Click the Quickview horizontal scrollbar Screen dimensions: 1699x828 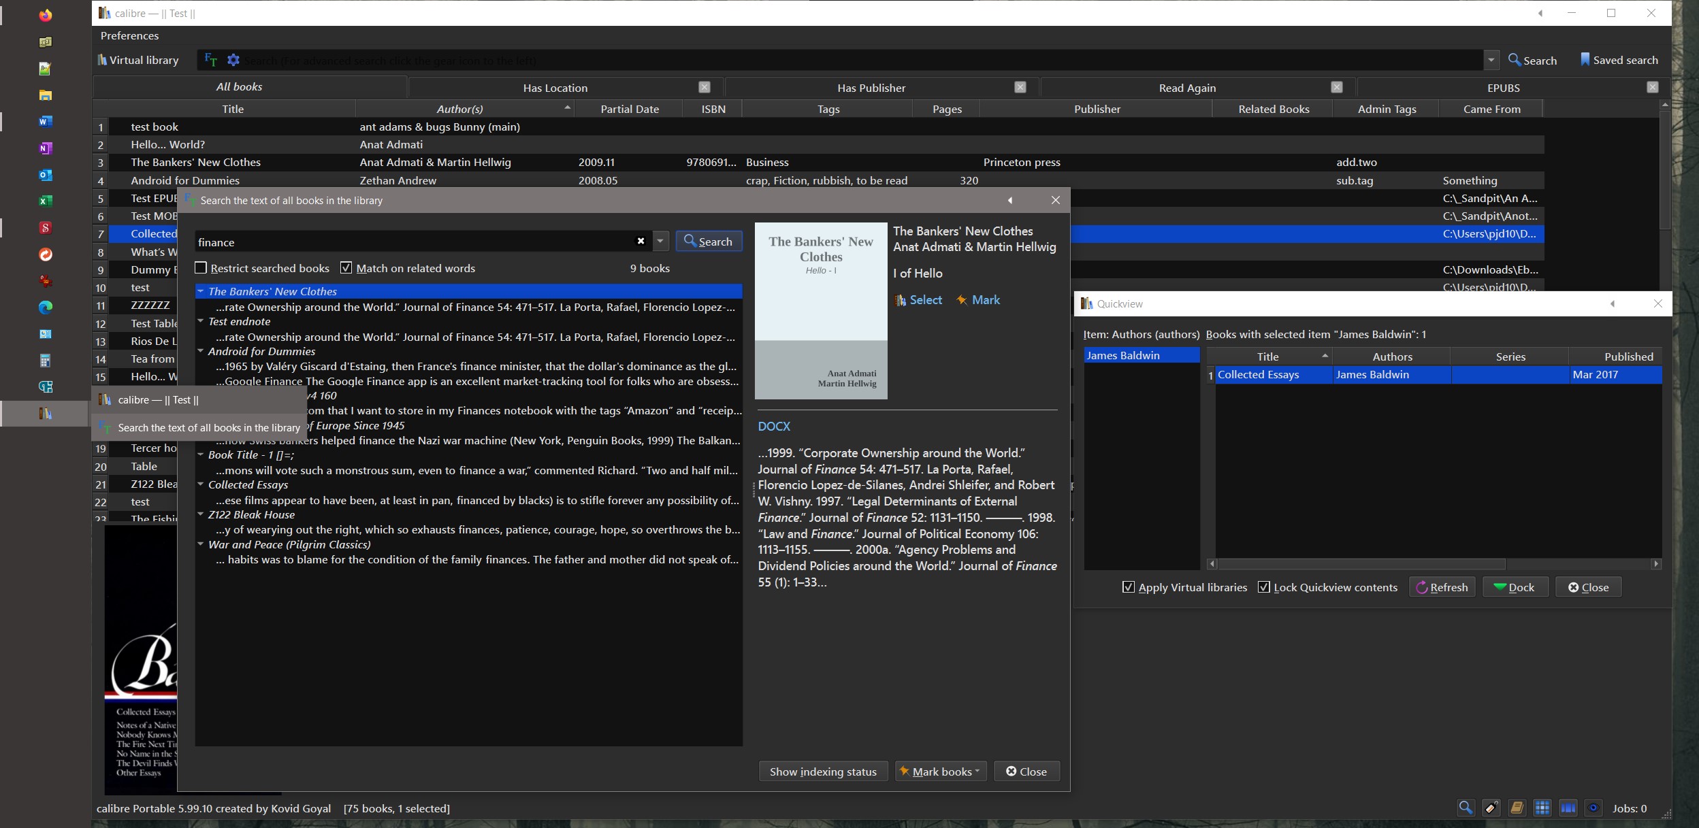[1361, 564]
